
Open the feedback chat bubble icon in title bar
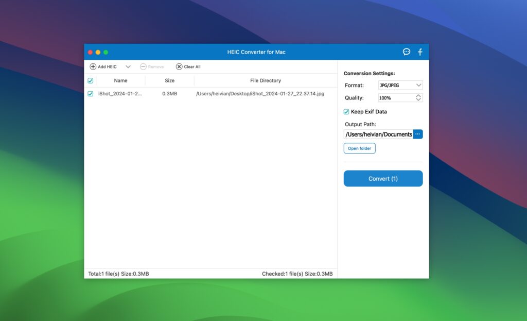(406, 52)
